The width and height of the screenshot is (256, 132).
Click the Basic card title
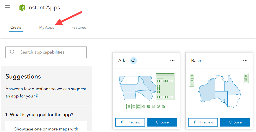click(197, 61)
